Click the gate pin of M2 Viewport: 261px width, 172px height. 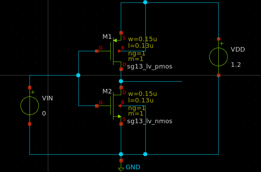click(97, 106)
